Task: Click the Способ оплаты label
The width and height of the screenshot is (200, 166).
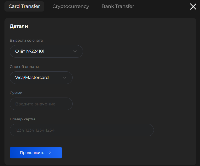Action: 24,67
